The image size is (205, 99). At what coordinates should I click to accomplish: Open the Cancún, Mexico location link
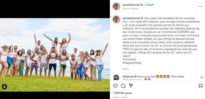(130, 9)
